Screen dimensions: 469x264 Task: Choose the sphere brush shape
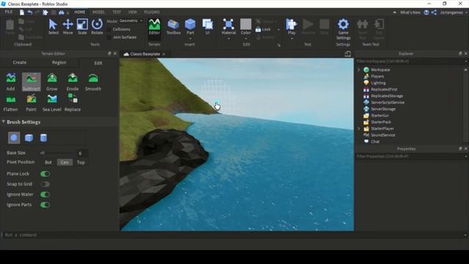click(14, 138)
